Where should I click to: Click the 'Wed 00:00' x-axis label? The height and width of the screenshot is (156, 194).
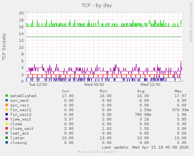point(94,85)
